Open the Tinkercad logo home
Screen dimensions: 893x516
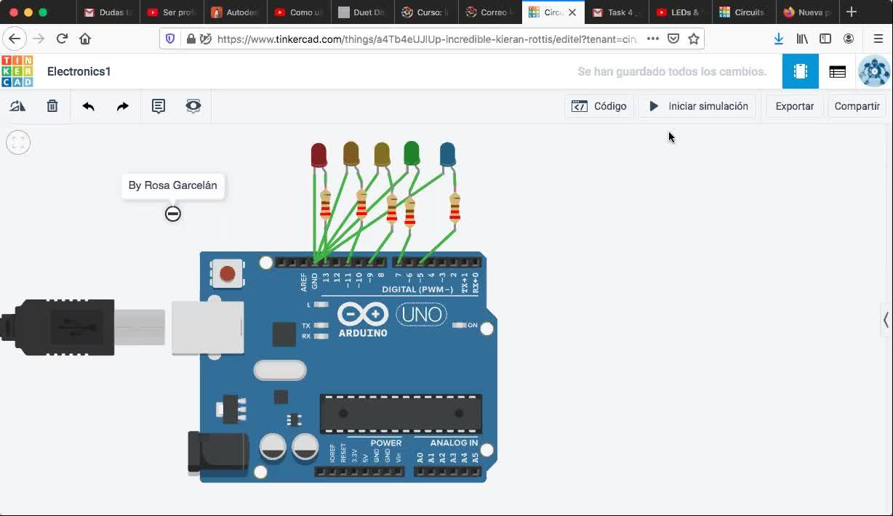click(17, 71)
